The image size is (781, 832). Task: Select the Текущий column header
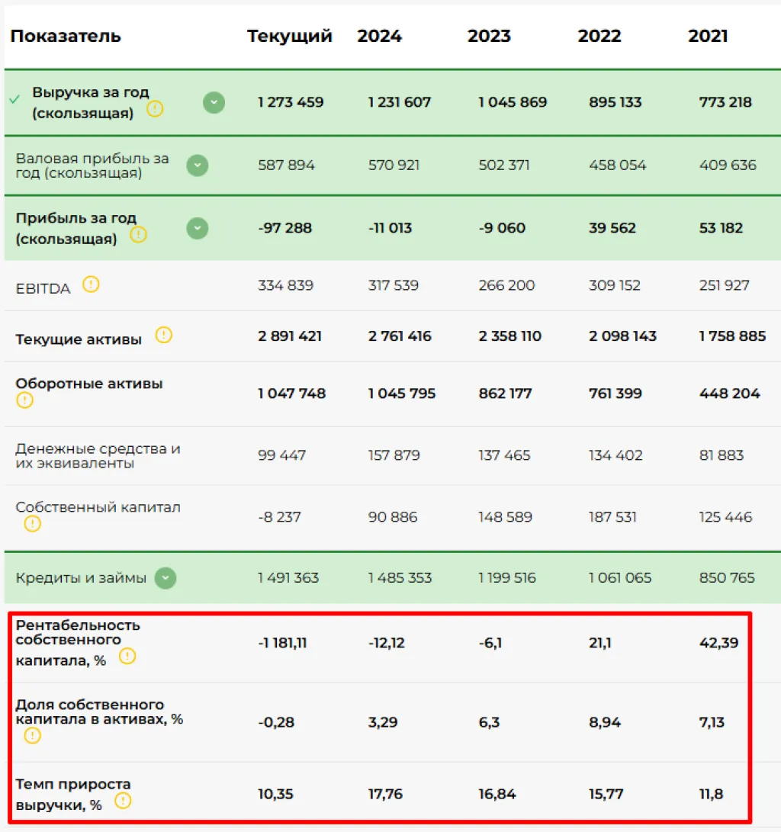pos(289,36)
